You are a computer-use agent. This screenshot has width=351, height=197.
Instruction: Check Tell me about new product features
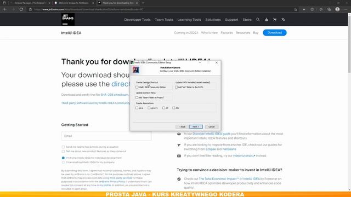[x=63, y=152]
